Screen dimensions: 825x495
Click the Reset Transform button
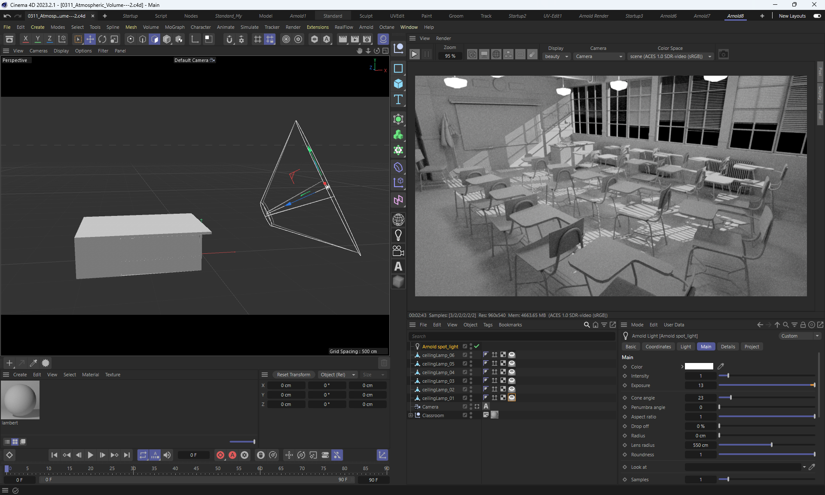coord(293,375)
